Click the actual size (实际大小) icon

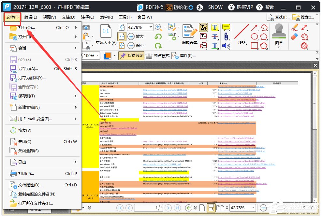pos(106,34)
